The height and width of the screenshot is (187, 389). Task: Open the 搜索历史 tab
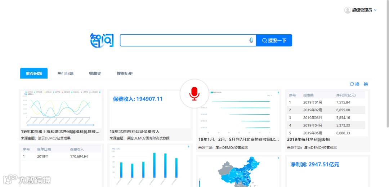[125, 74]
